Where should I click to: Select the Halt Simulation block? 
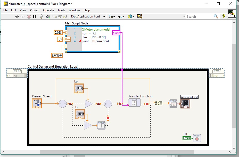(x=197, y=138)
